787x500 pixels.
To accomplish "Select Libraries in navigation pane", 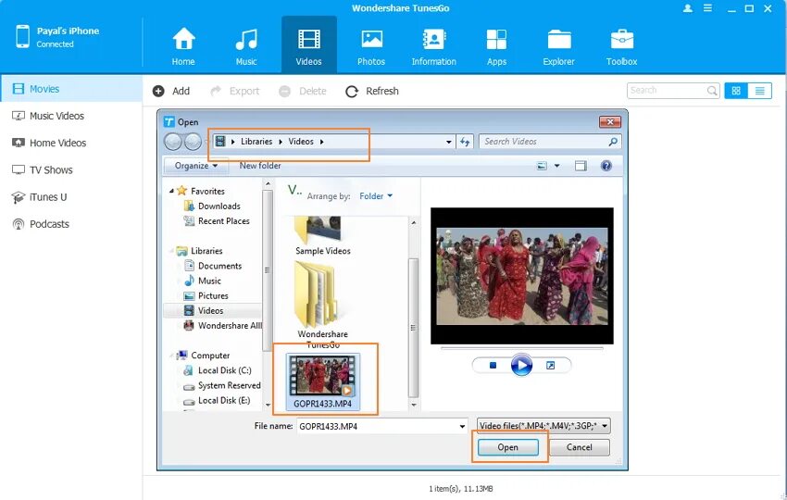I will pos(206,251).
